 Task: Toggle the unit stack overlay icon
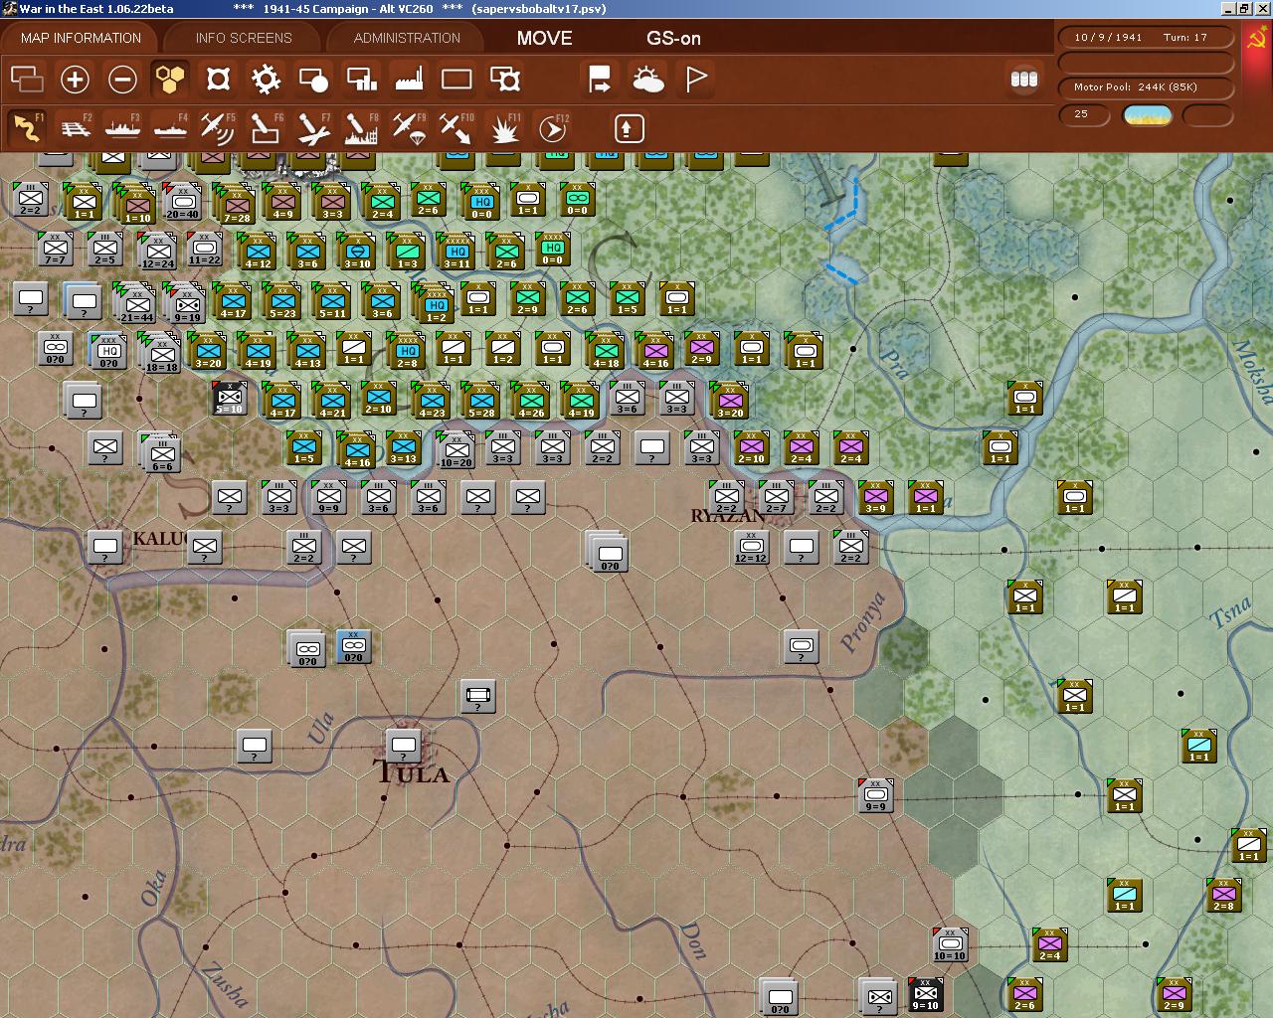27,79
